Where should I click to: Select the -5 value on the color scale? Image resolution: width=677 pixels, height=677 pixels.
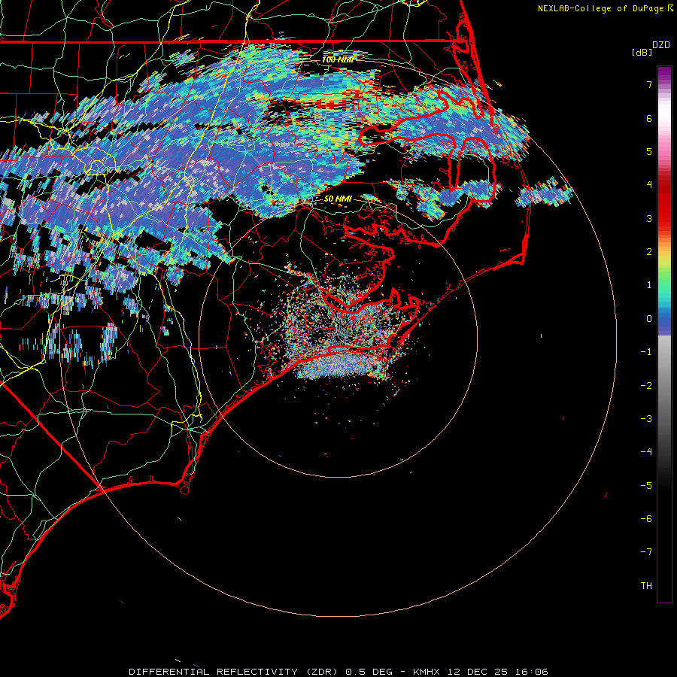pos(646,486)
